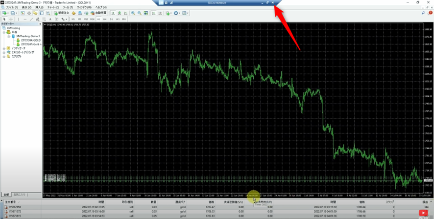Open the New Chart toolbar button
This screenshot has width=434, height=219.
click(x=5, y=13)
